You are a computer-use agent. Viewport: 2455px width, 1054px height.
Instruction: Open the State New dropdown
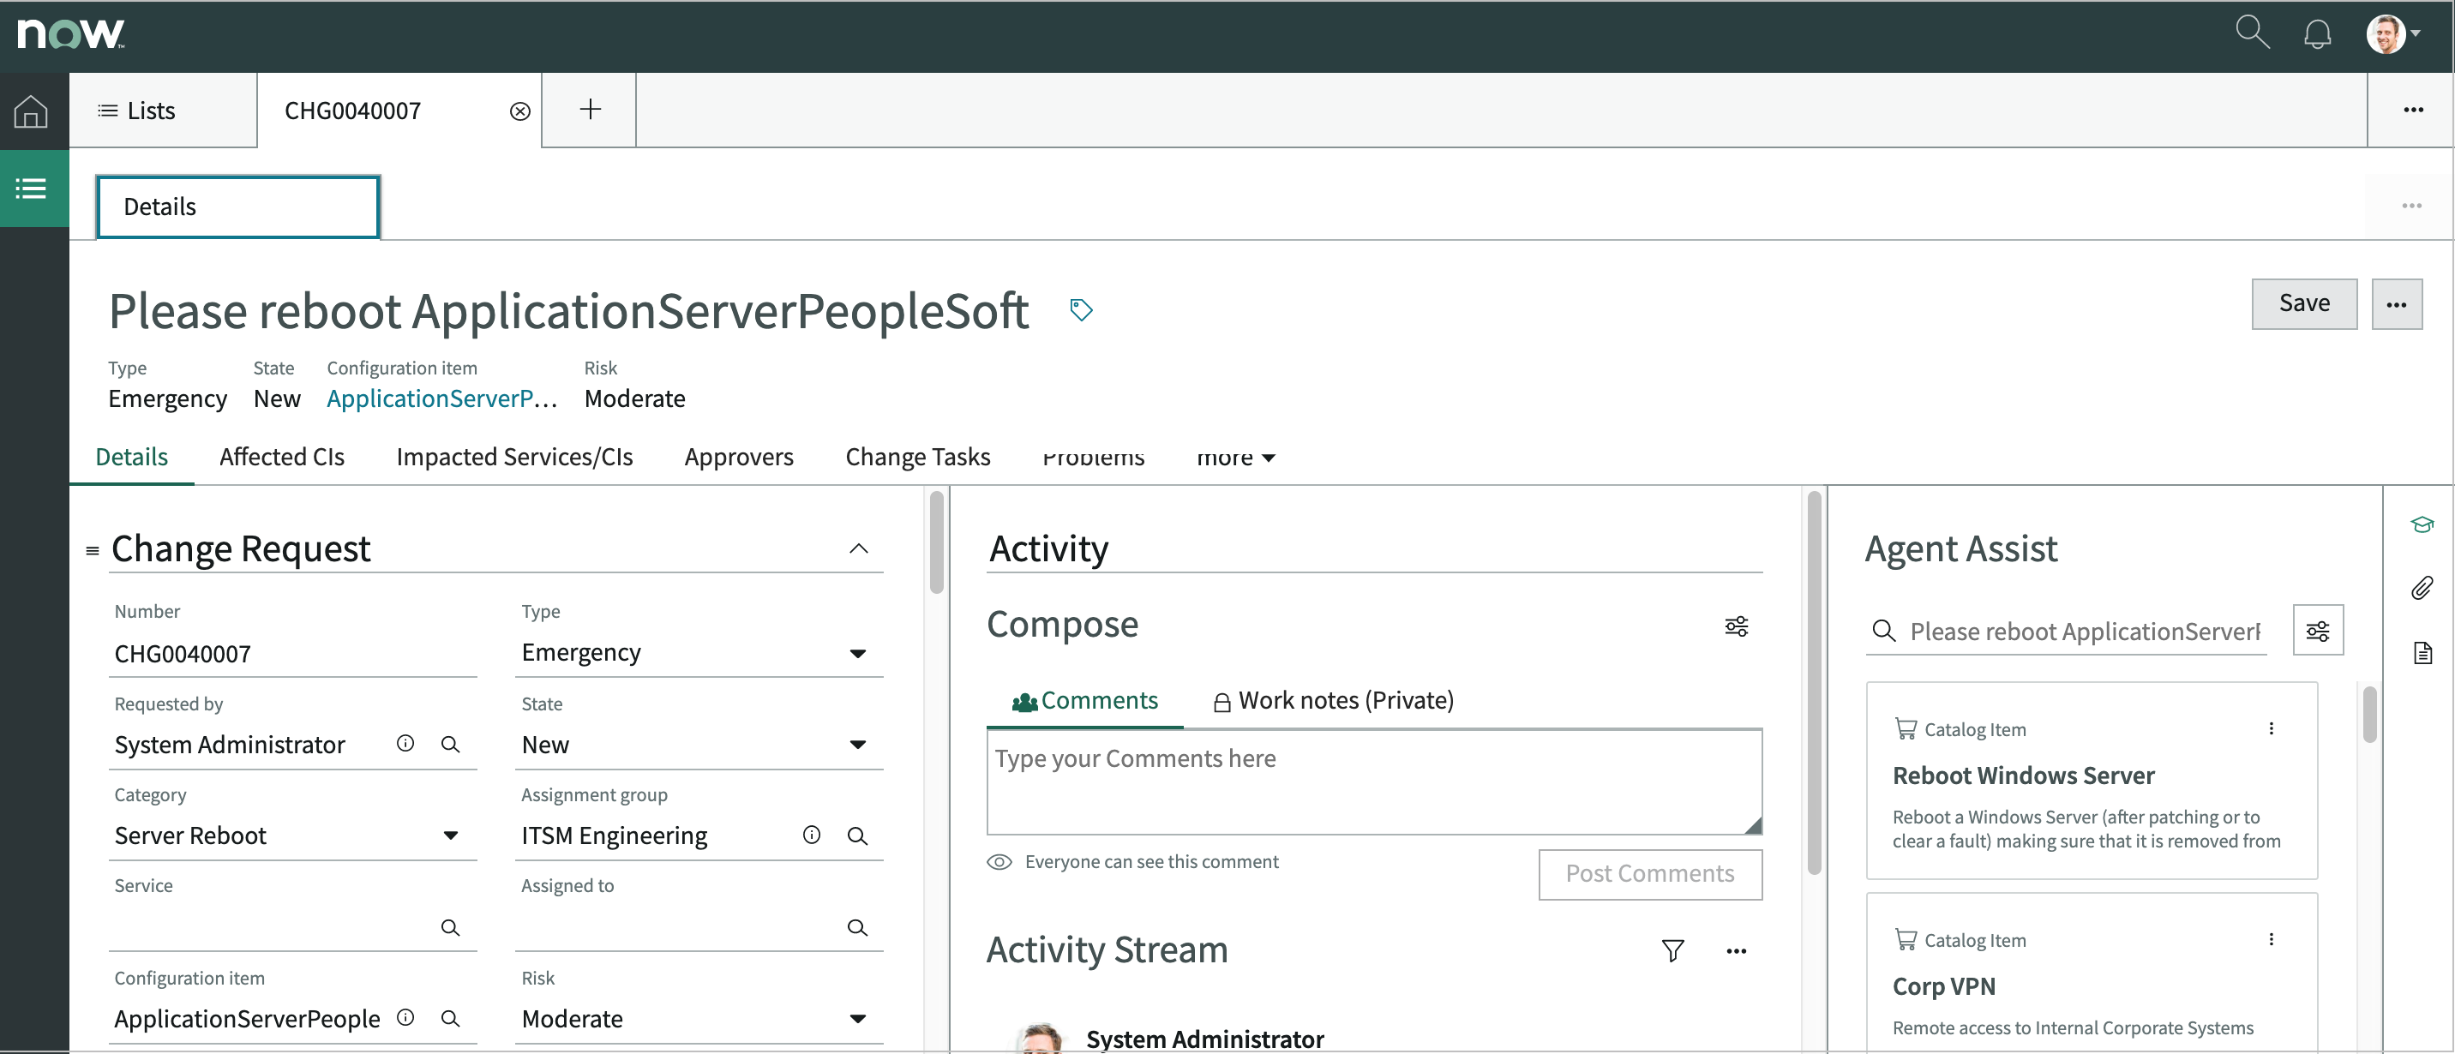coord(699,745)
